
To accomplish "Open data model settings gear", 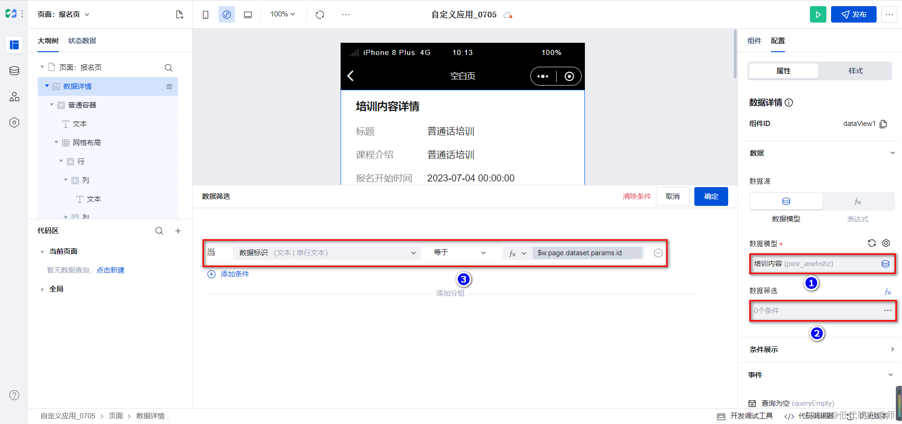I will pyautogui.click(x=886, y=243).
